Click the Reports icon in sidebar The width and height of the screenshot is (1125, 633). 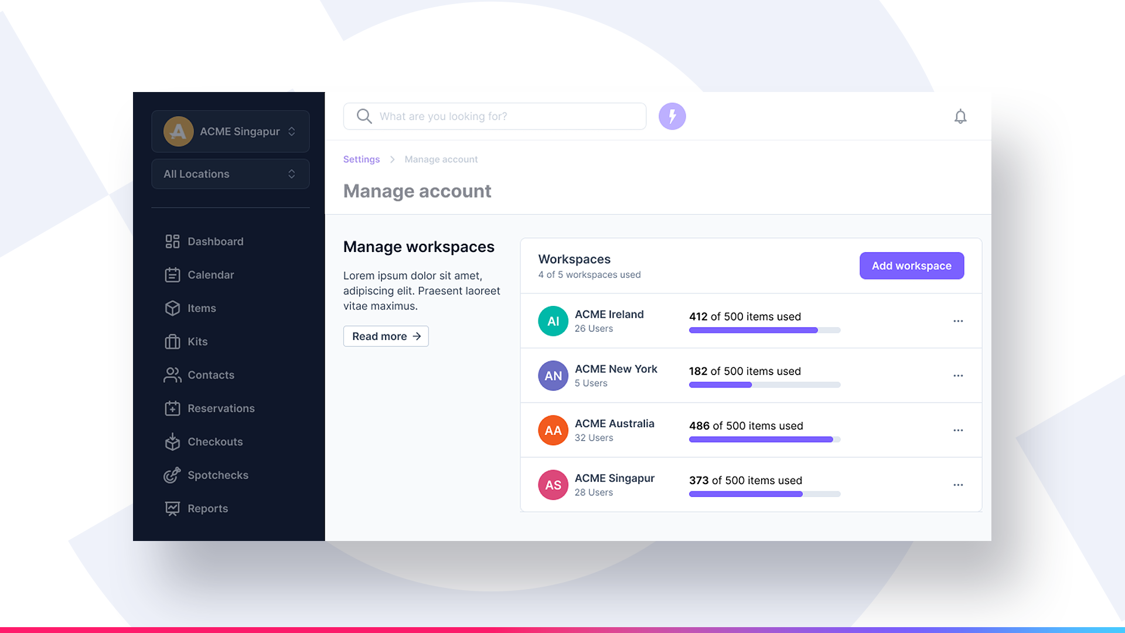point(172,508)
